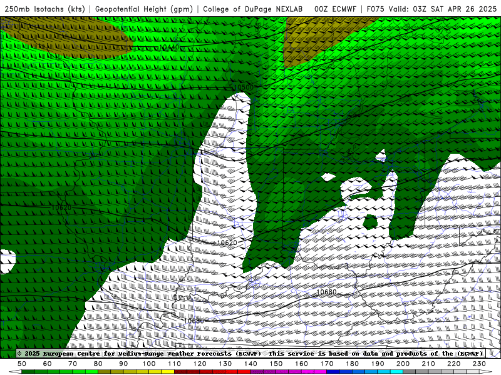Click the '250mb Isotachs (kts)' title text
The height and width of the screenshot is (375, 501).
point(44,9)
